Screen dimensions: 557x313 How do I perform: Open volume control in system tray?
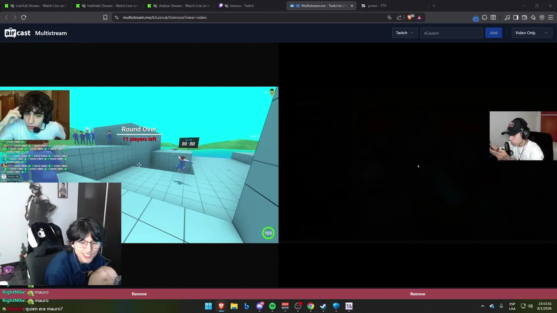tap(530, 306)
